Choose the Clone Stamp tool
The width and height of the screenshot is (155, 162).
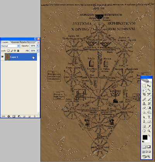pos(144,104)
